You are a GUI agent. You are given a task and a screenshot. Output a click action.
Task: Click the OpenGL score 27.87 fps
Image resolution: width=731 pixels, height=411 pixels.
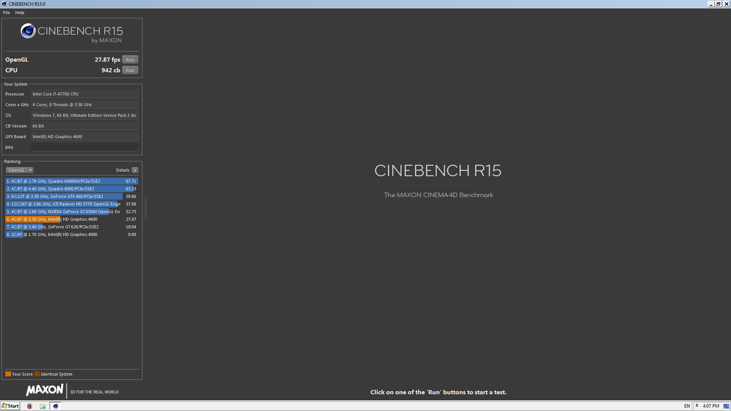click(x=107, y=60)
